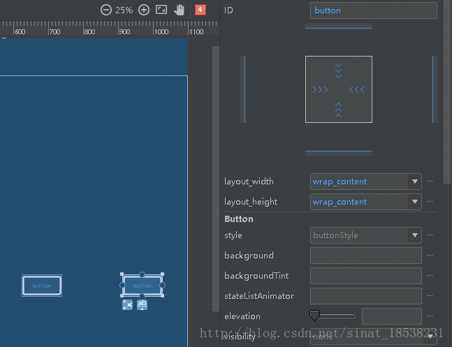Select the right BUTTON widget in blueprint
452x347 pixels.
[142, 286]
